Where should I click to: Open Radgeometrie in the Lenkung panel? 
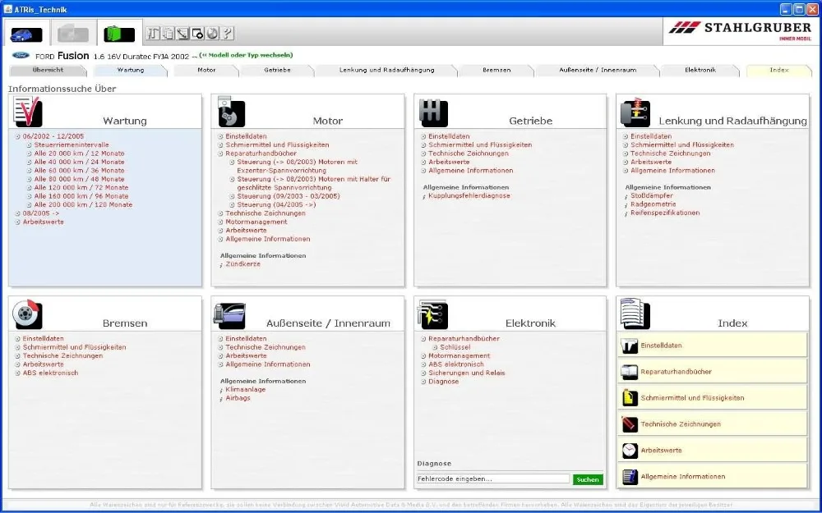653,204
